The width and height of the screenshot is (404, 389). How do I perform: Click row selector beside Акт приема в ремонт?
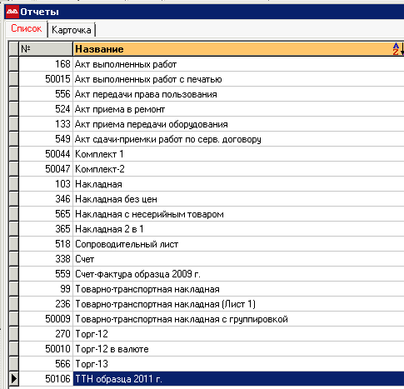(x=13, y=109)
